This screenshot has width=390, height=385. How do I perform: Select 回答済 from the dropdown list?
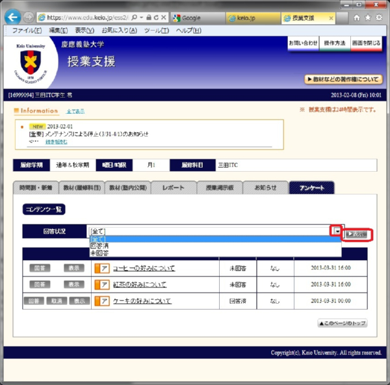(99, 246)
